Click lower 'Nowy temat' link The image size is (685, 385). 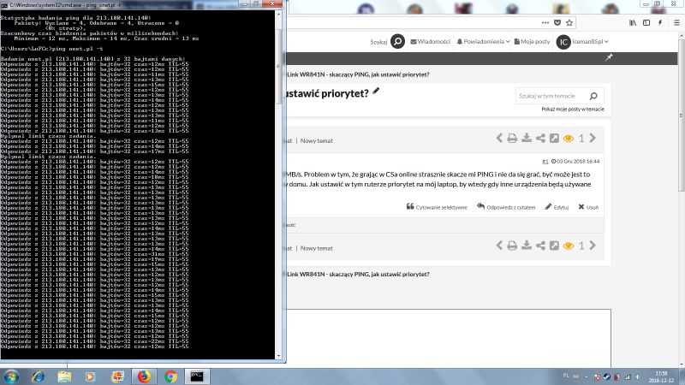click(x=316, y=248)
